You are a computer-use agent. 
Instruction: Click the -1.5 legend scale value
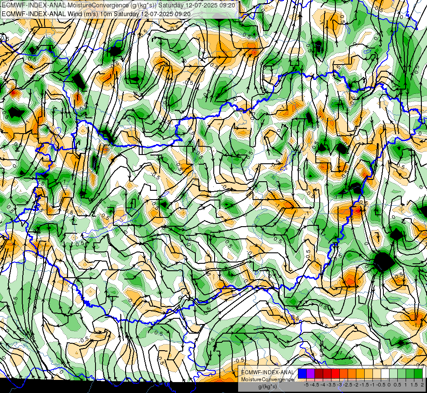364,385
